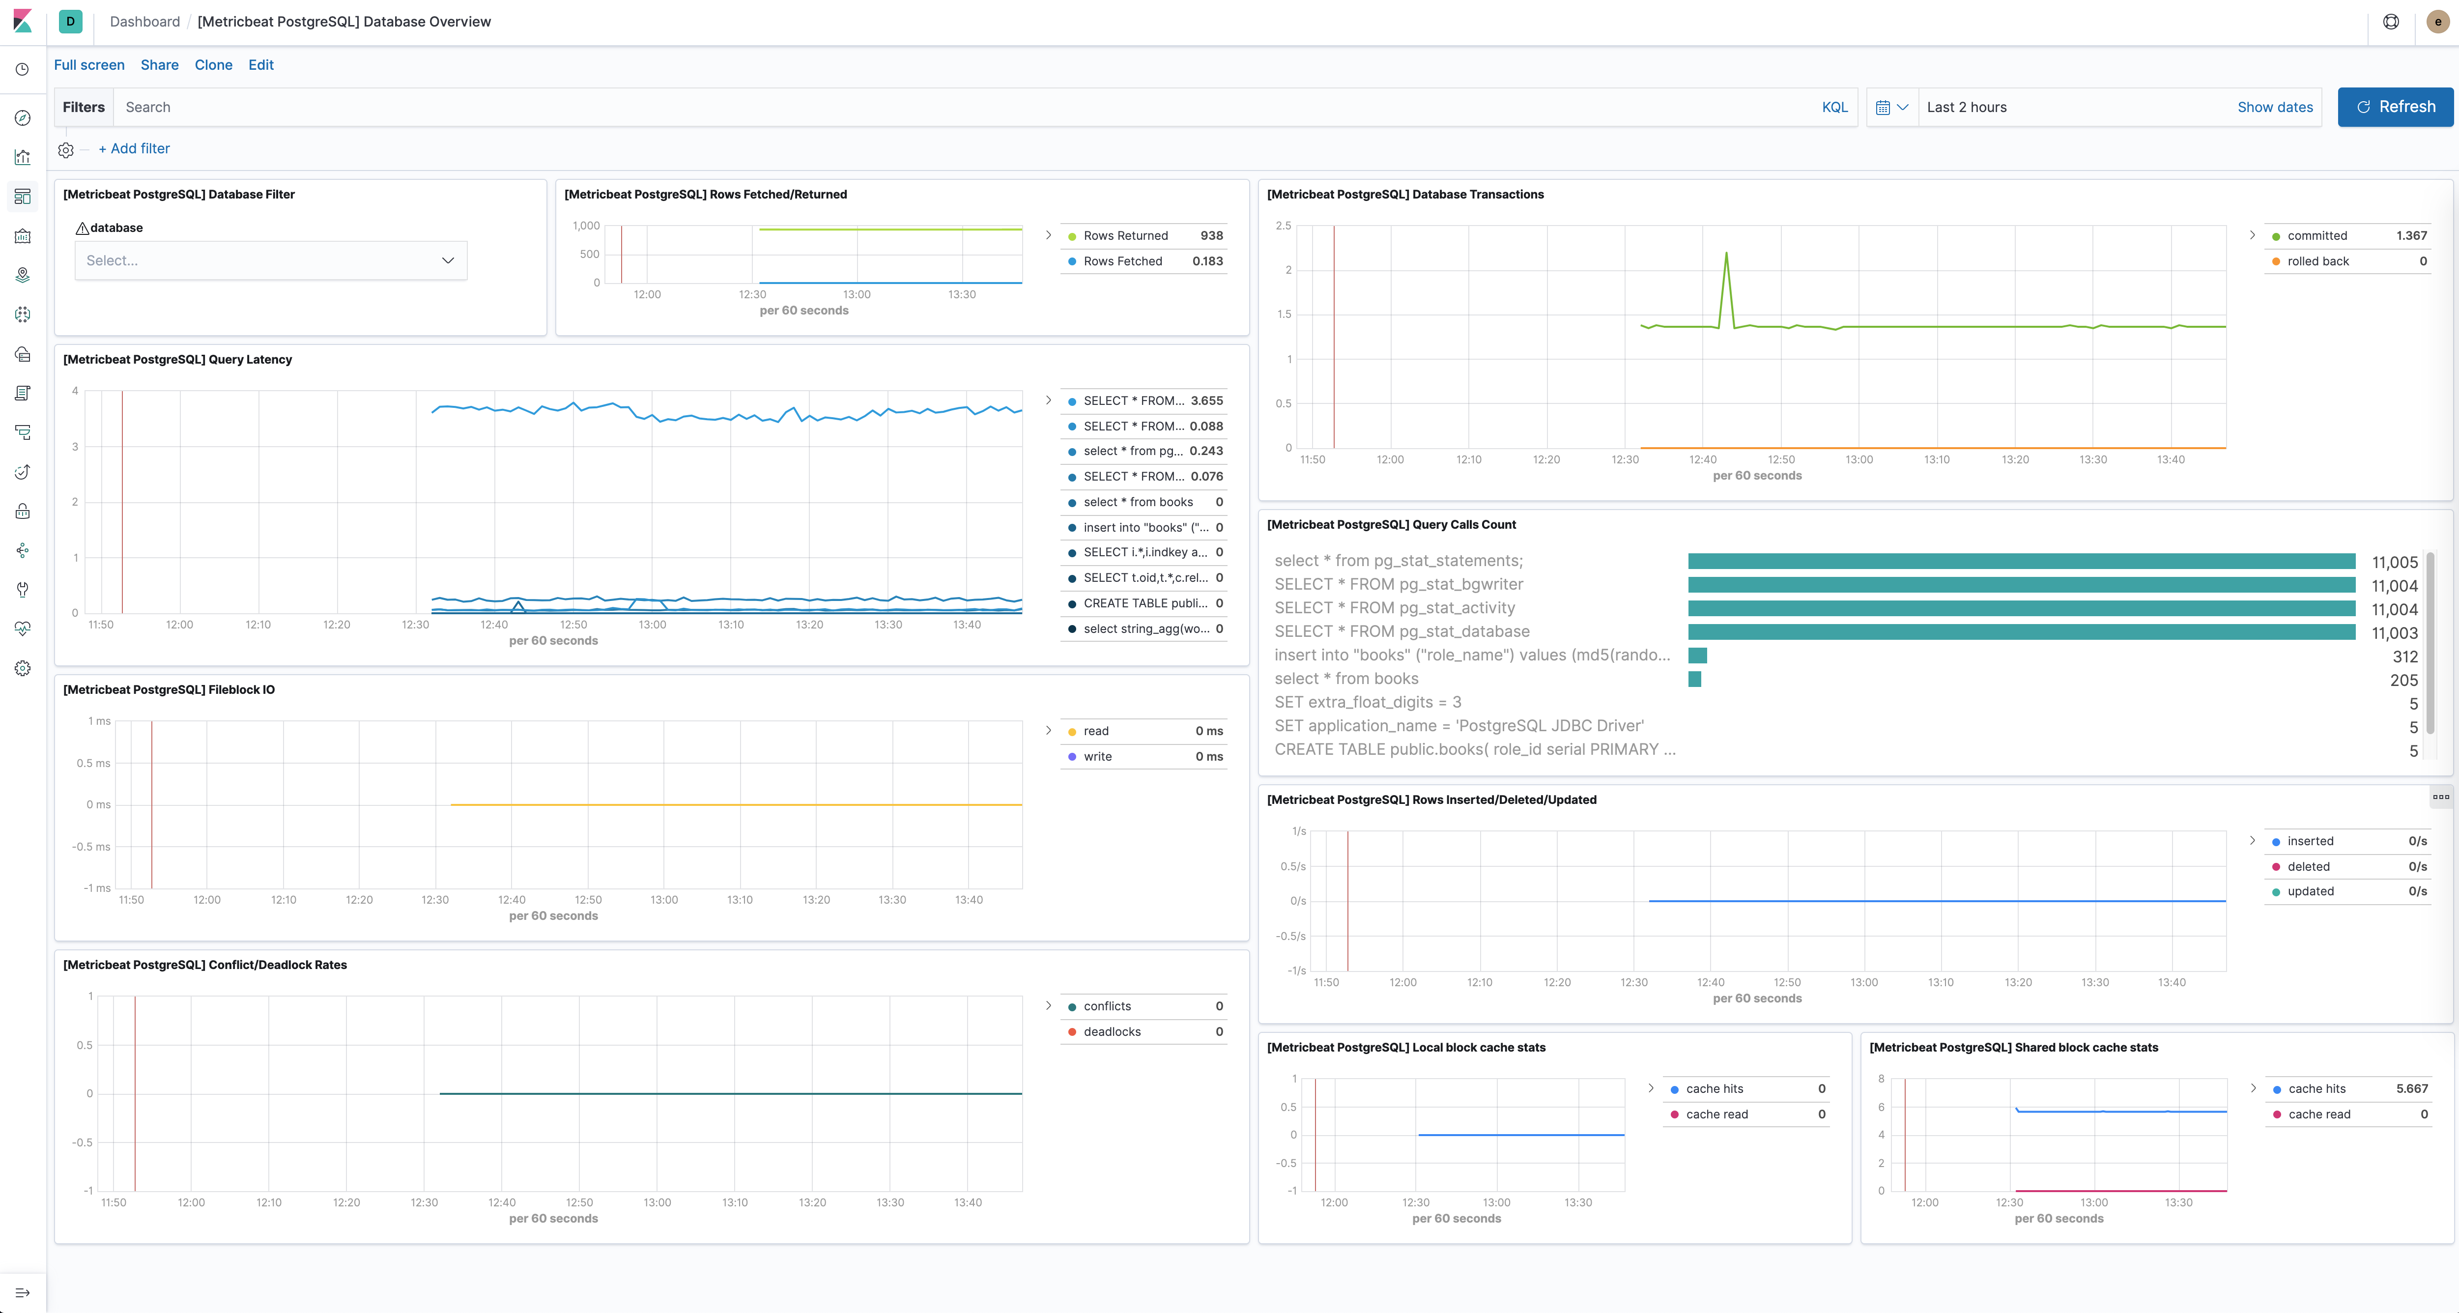
Task: Open the help menu lifebuoy icon
Action: (2391, 21)
